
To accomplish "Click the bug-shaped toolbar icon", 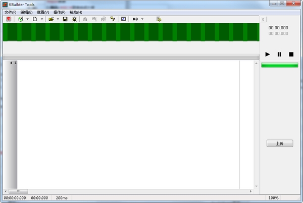I will click(74, 19).
